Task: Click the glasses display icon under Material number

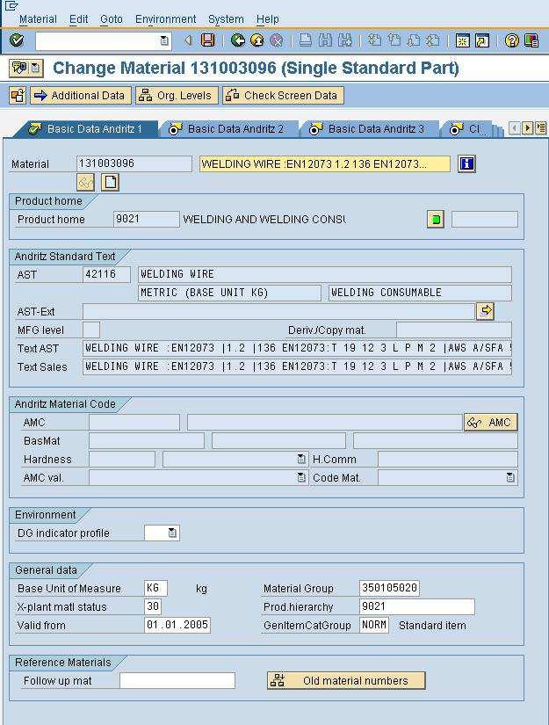Action: click(85, 182)
